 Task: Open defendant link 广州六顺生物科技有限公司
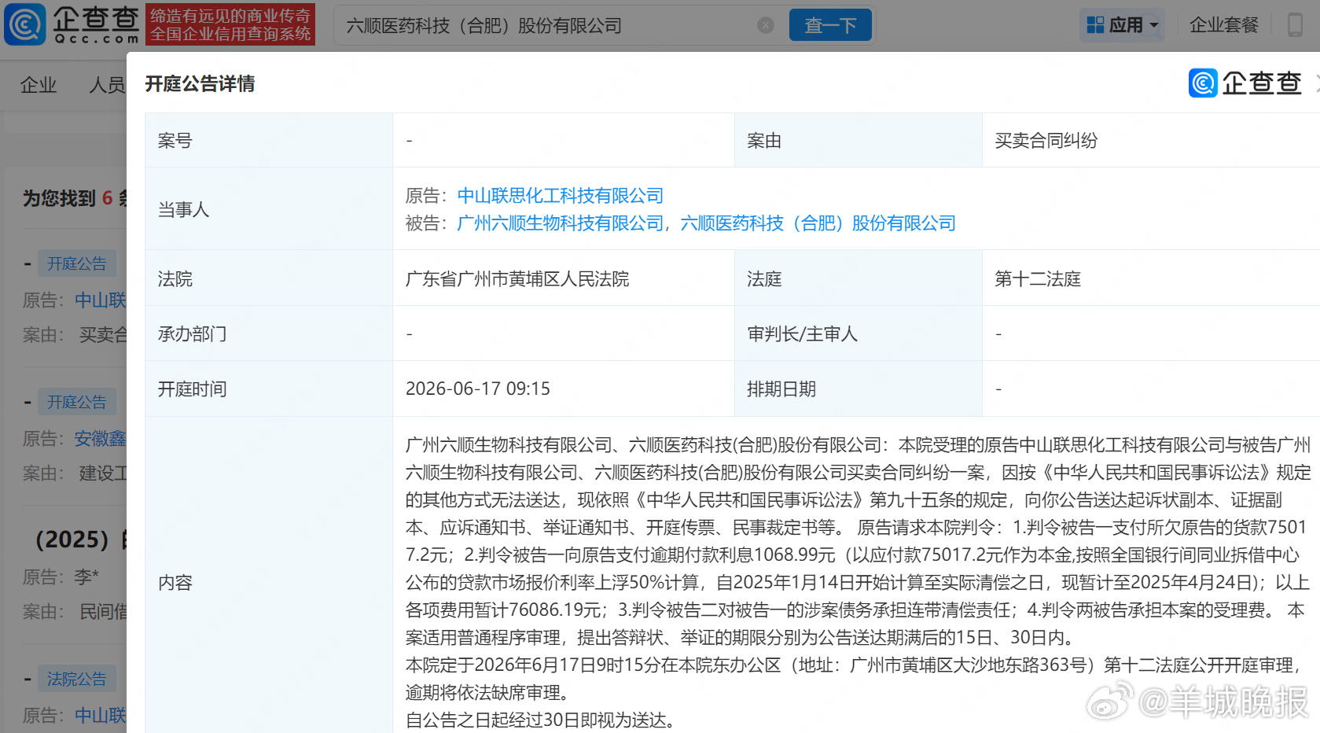[561, 223]
